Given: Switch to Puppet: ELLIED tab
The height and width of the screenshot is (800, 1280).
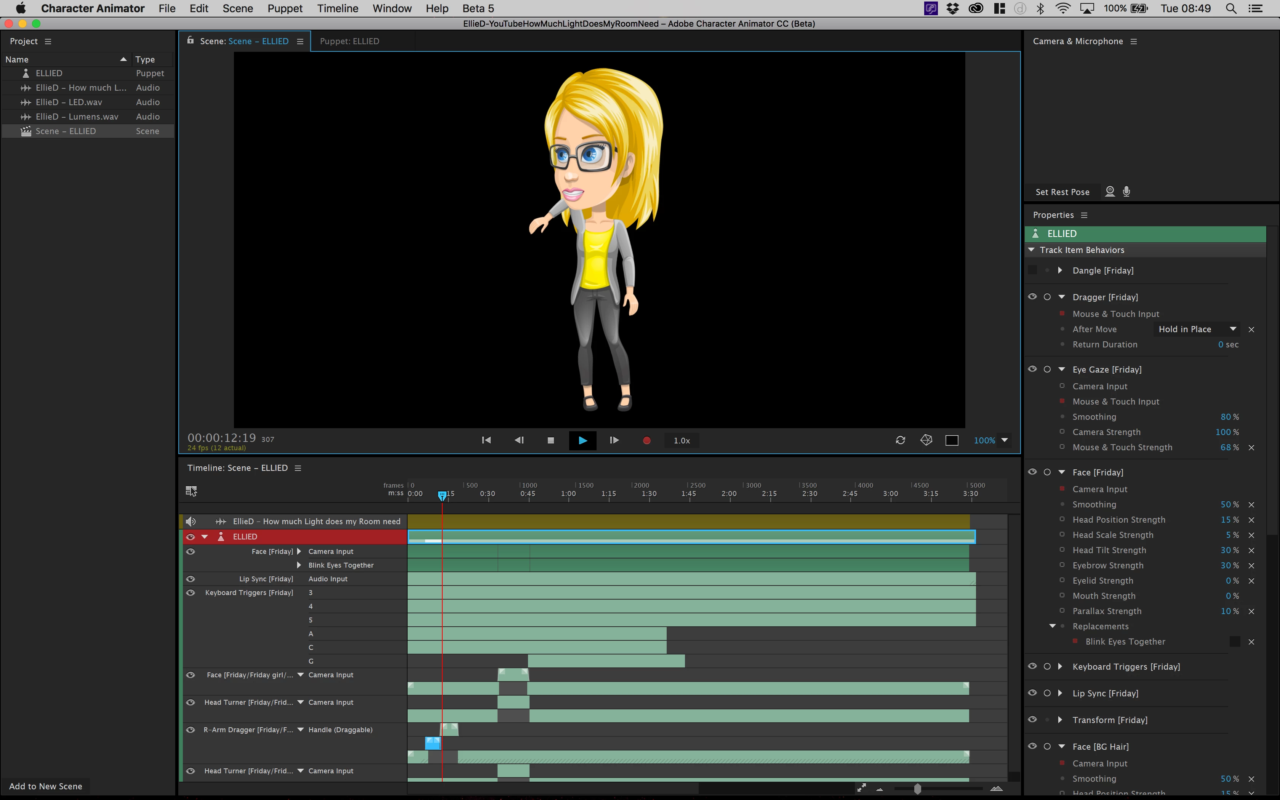Looking at the screenshot, I should click(350, 41).
